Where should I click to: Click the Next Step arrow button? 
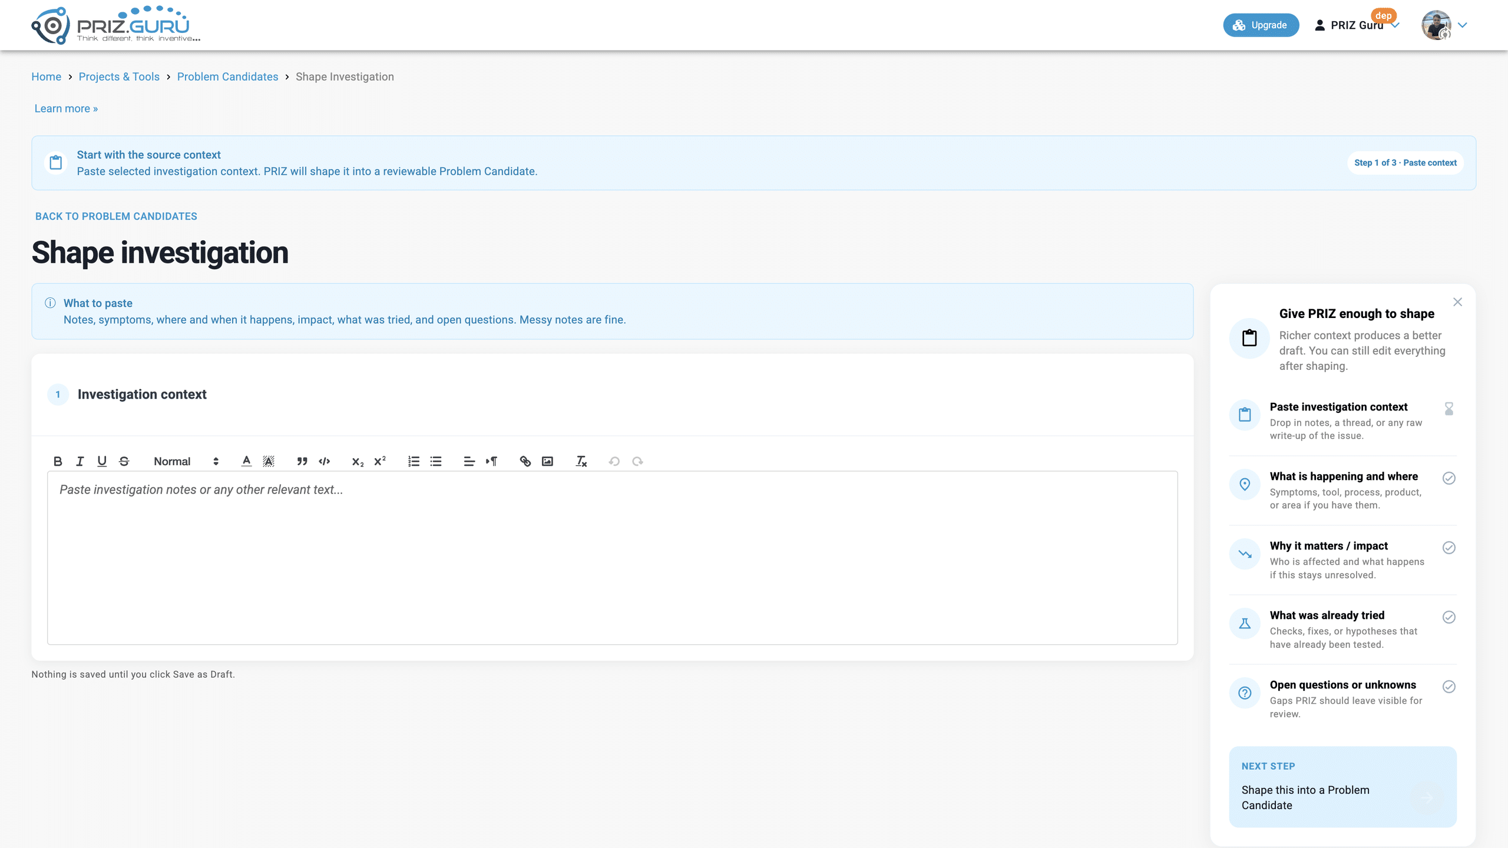click(1427, 798)
